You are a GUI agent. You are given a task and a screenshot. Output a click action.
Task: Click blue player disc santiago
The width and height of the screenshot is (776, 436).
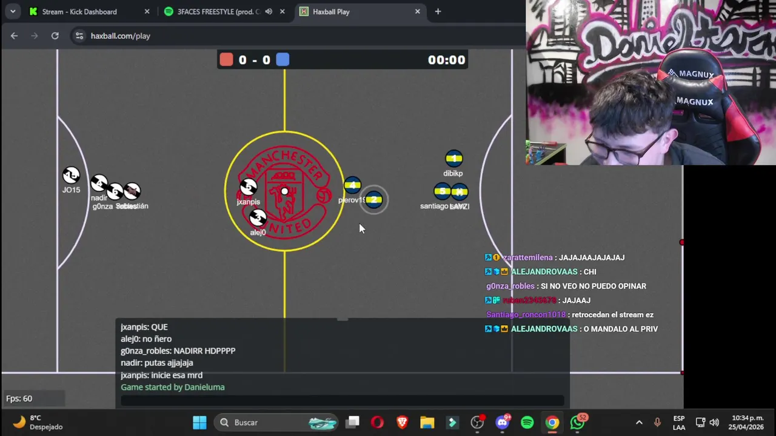[442, 192]
